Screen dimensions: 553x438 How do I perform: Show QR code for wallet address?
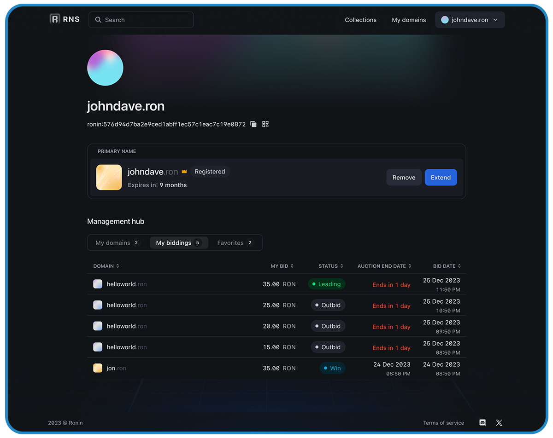tap(265, 124)
